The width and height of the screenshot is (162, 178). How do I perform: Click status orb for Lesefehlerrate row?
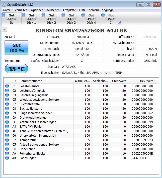pos(7,86)
